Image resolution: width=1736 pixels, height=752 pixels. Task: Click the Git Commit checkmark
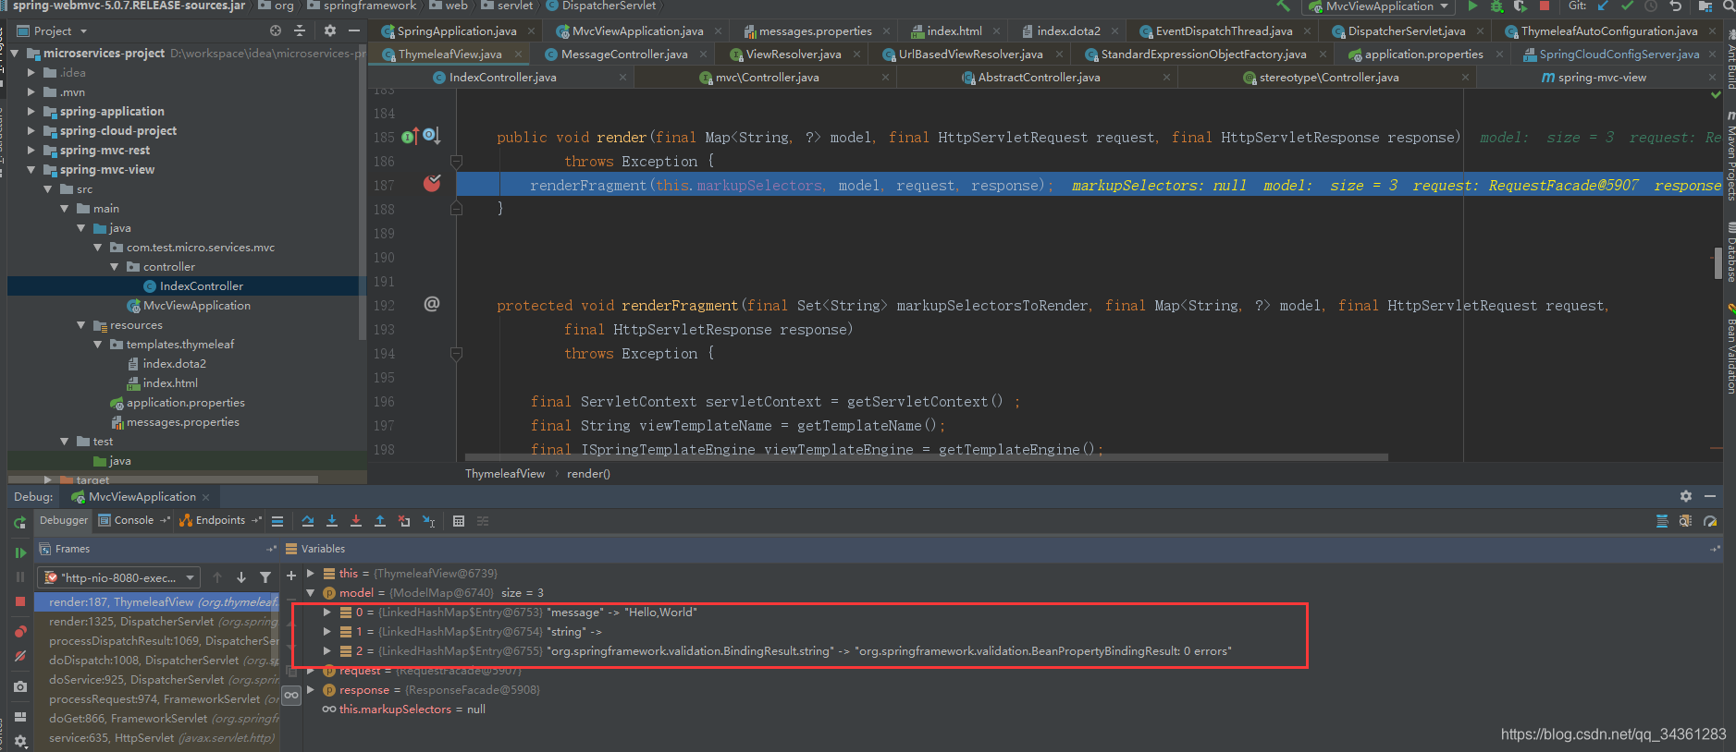1627,6
